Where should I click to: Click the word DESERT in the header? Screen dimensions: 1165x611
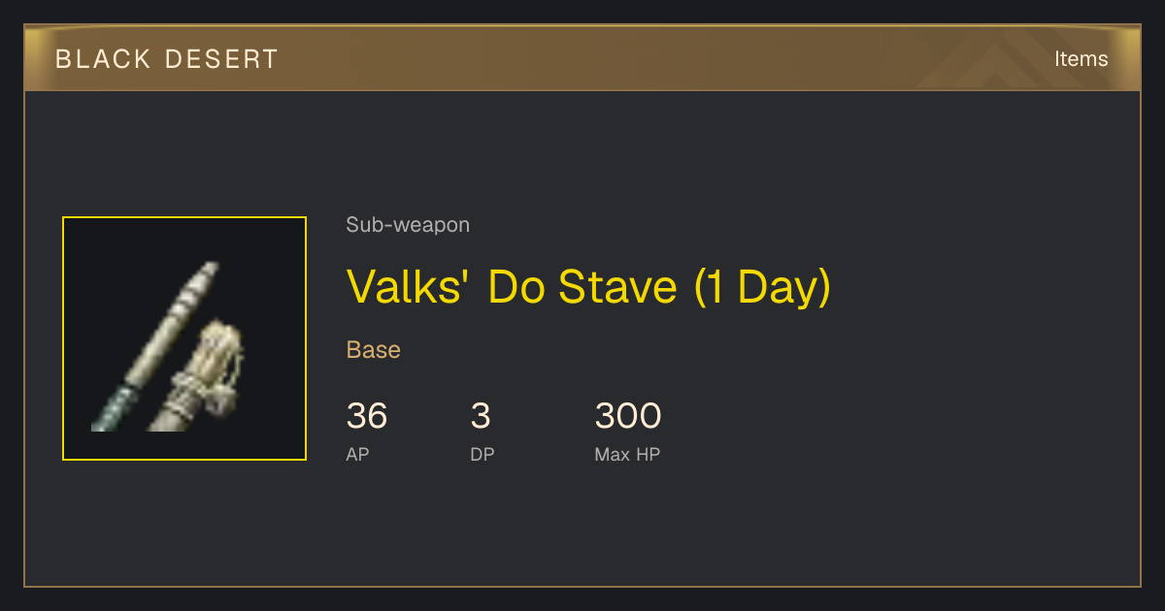[x=221, y=59]
